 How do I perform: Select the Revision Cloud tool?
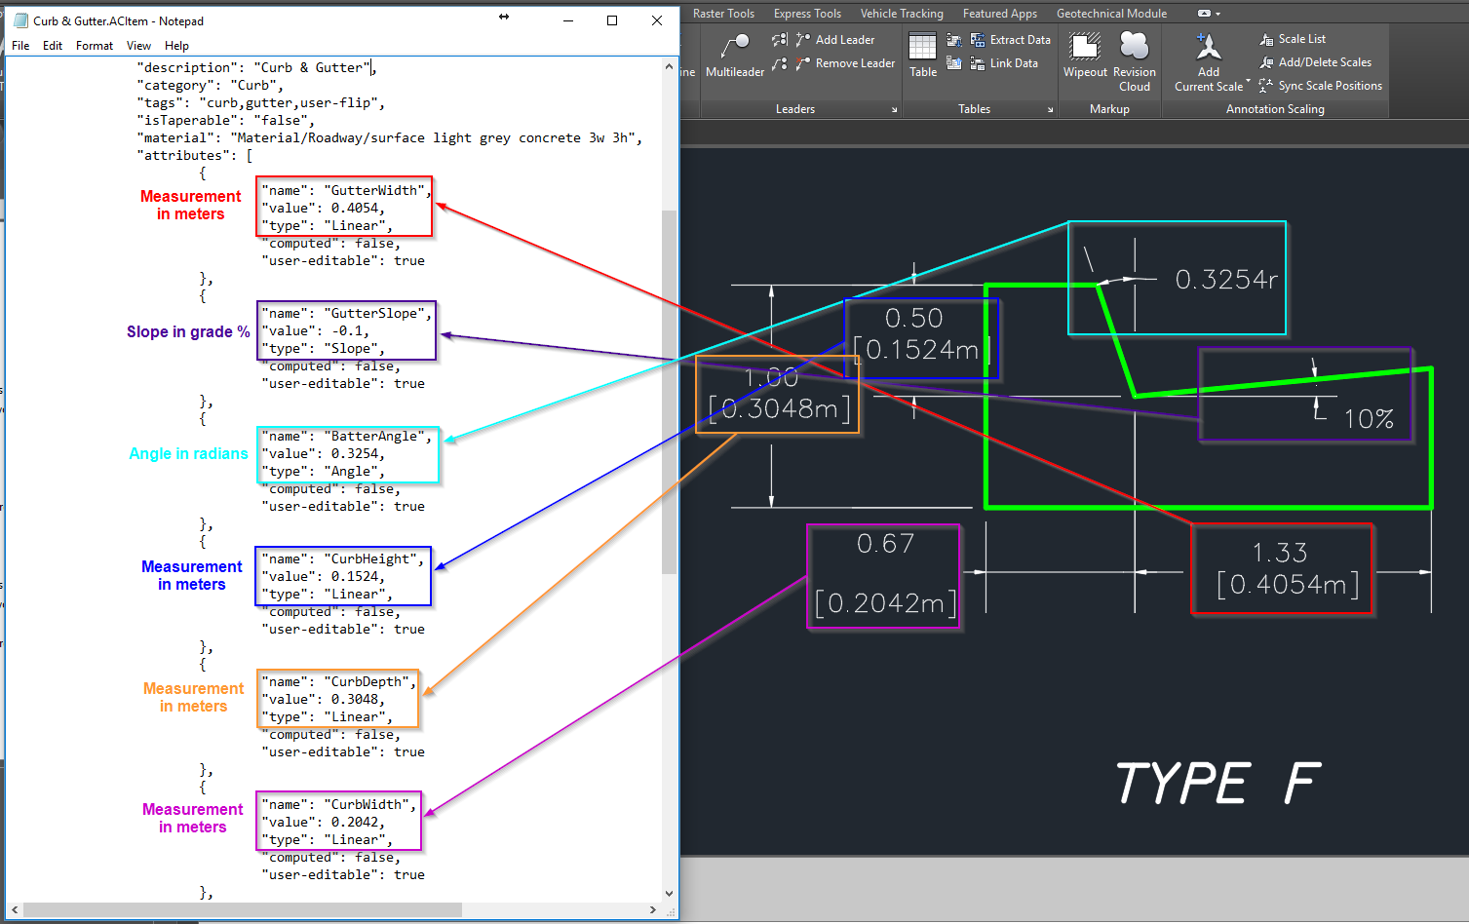click(1133, 56)
